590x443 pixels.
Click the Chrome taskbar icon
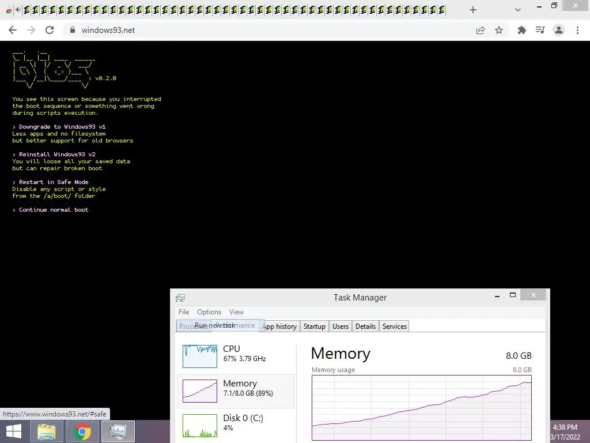coord(82,431)
